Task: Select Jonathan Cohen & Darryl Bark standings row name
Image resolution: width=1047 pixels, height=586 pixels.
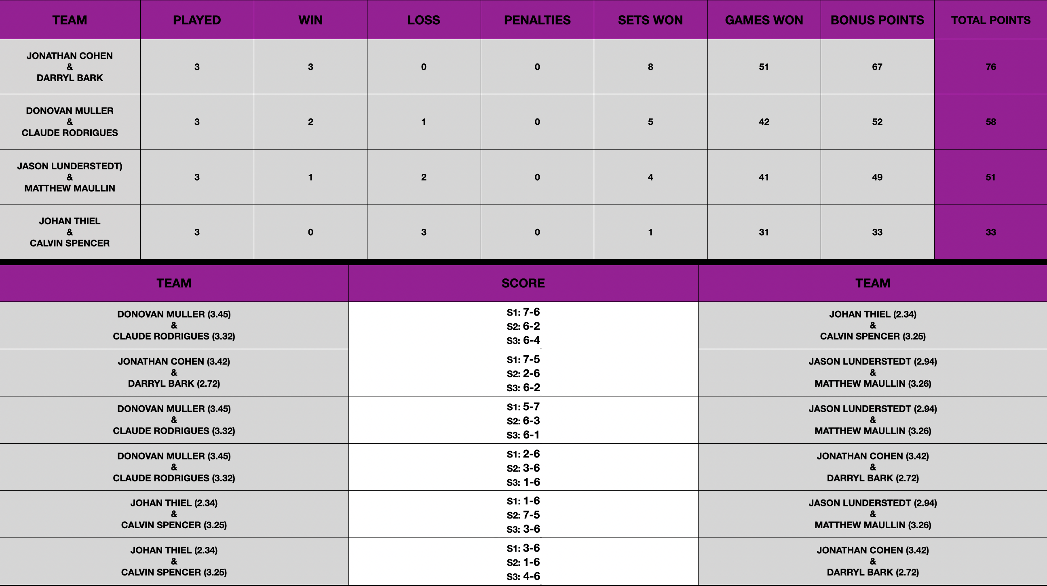Action: (x=70, y=67)
